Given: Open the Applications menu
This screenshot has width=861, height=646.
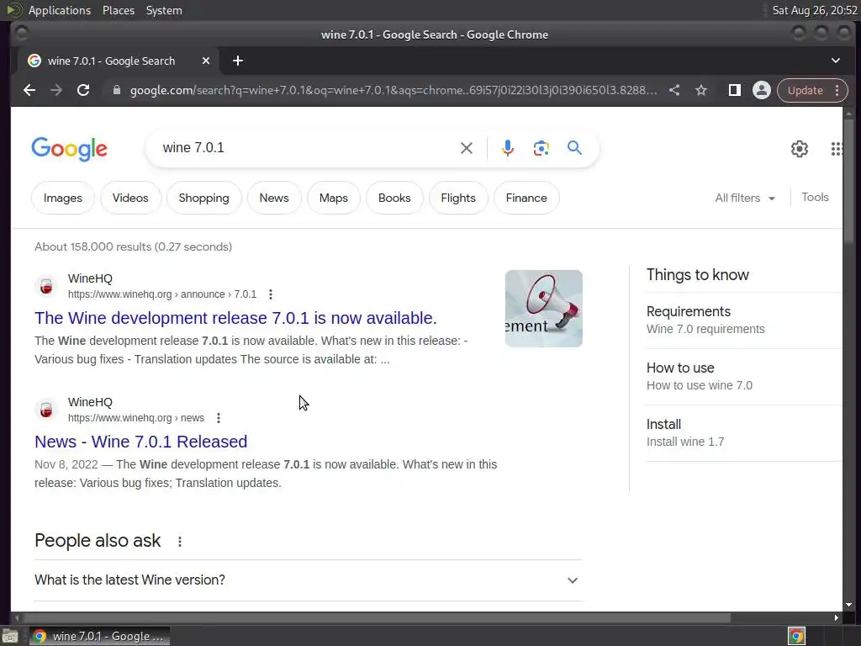Looking at the screenshot, I should coord(60,10).
